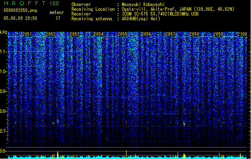The width and height of the screenshot is (251, 159).
Task: Click the 2056 time marker
Action: point(146,34)
